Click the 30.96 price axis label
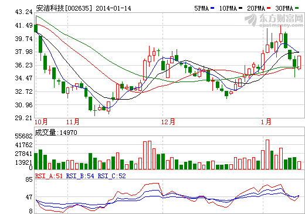Image resolution: width=305 pixels, height=214 pixels. [23, 105]
